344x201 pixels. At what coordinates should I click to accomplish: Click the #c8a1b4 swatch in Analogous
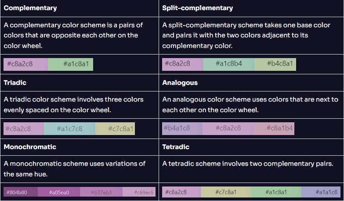pyautogui.click(x=274, y=128)
